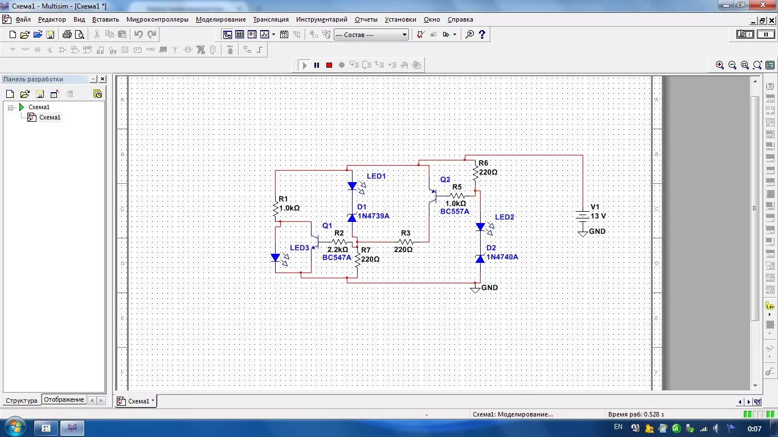Click the Схема1 * document tab at bottom

(x=136, y=401)
